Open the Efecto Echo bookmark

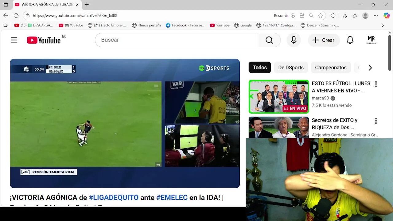[107, 25]
